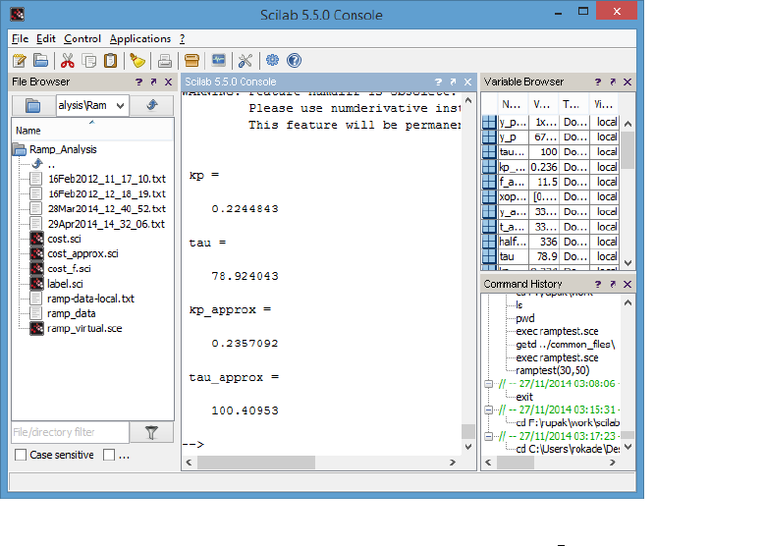
Task: Toggle the Case sensitive checkbox
Action: tap(21, 455)
